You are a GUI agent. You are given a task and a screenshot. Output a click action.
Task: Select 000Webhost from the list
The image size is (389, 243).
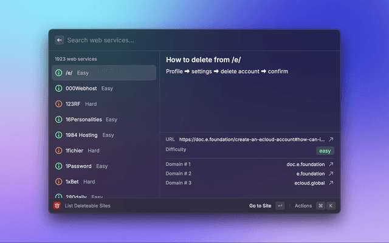point(103,88)
